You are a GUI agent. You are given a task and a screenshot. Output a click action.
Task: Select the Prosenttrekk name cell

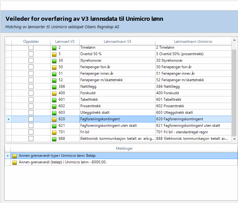click(117, 106)
